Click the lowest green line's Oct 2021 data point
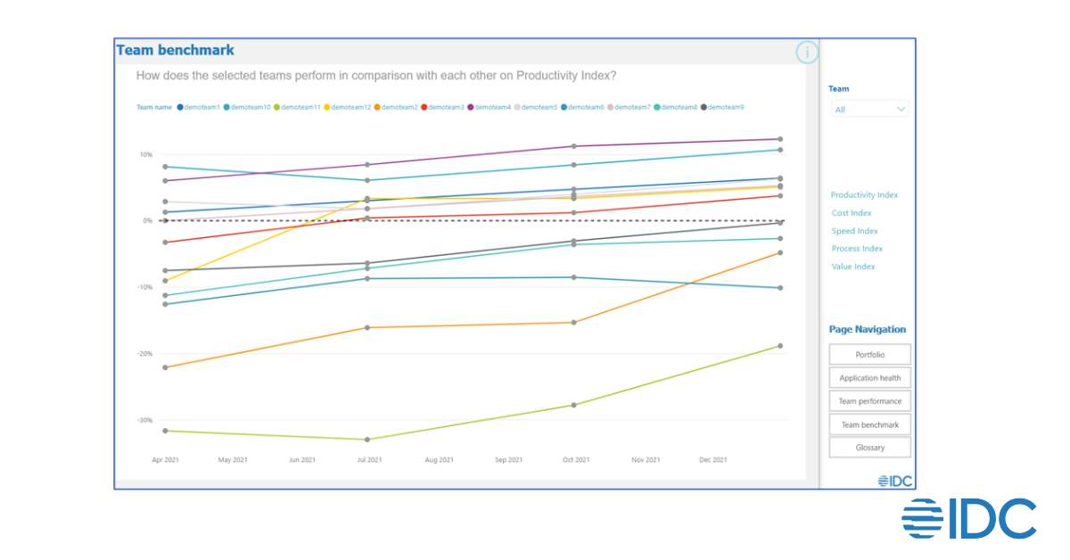 (574, 405)
